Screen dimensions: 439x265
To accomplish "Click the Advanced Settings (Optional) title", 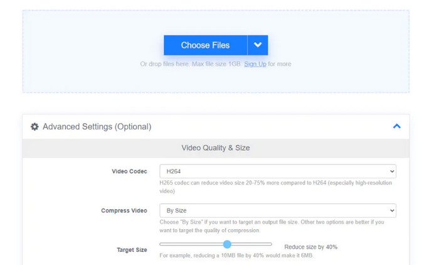I will click(97, 127).
